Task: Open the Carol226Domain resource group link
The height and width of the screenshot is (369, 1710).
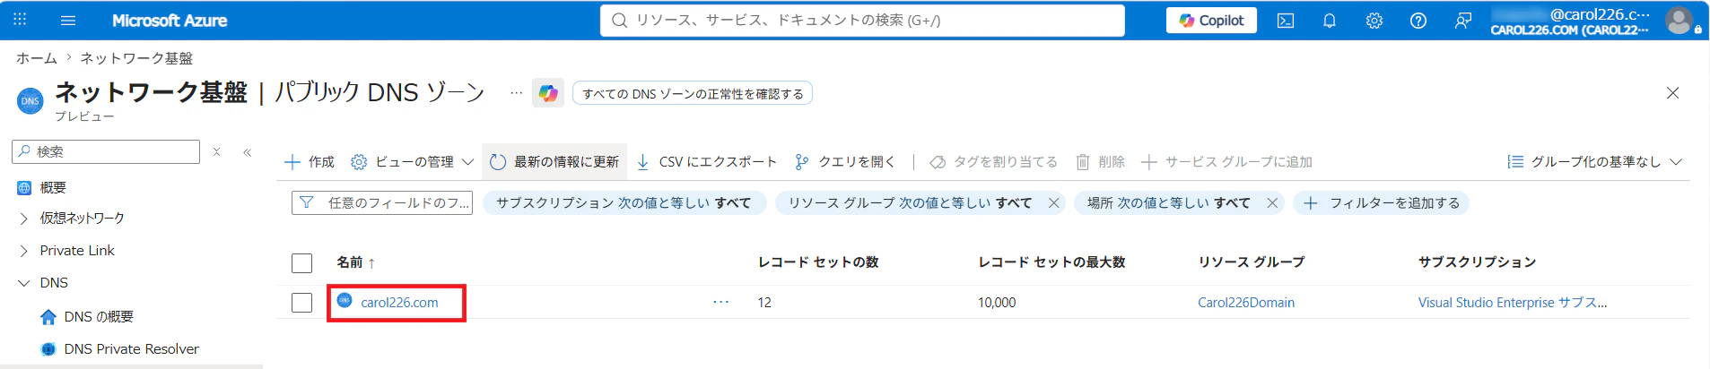Action: coord(1246,303)
